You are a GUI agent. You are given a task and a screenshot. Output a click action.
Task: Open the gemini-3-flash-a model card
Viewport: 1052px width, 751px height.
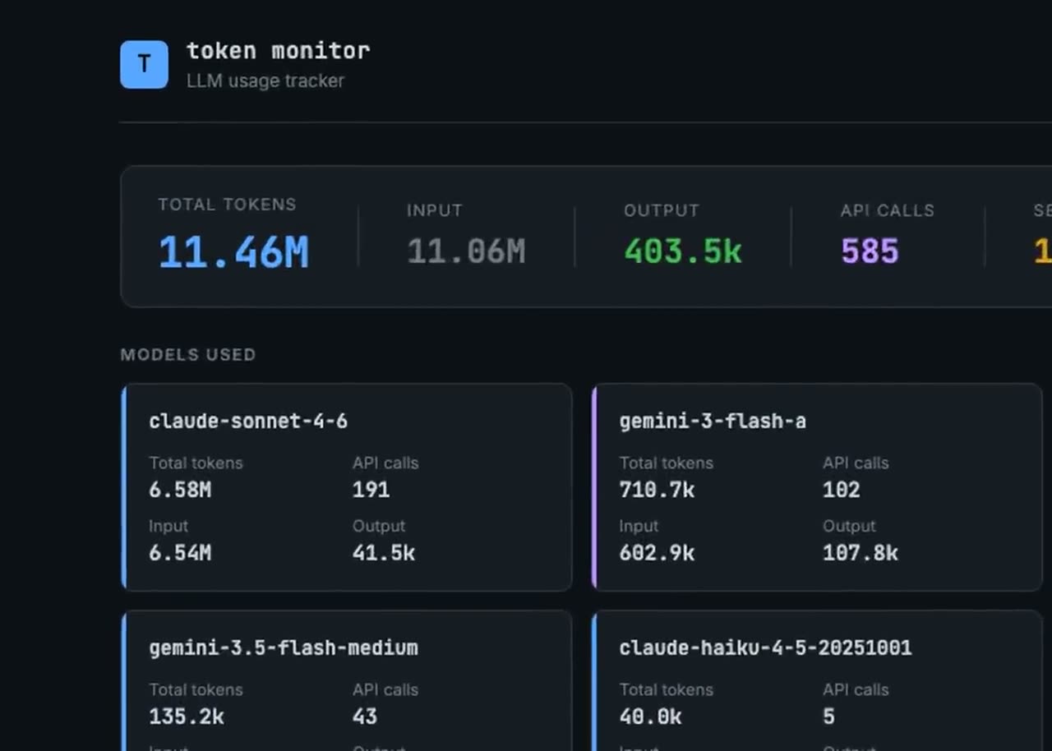tap(817, 487)
